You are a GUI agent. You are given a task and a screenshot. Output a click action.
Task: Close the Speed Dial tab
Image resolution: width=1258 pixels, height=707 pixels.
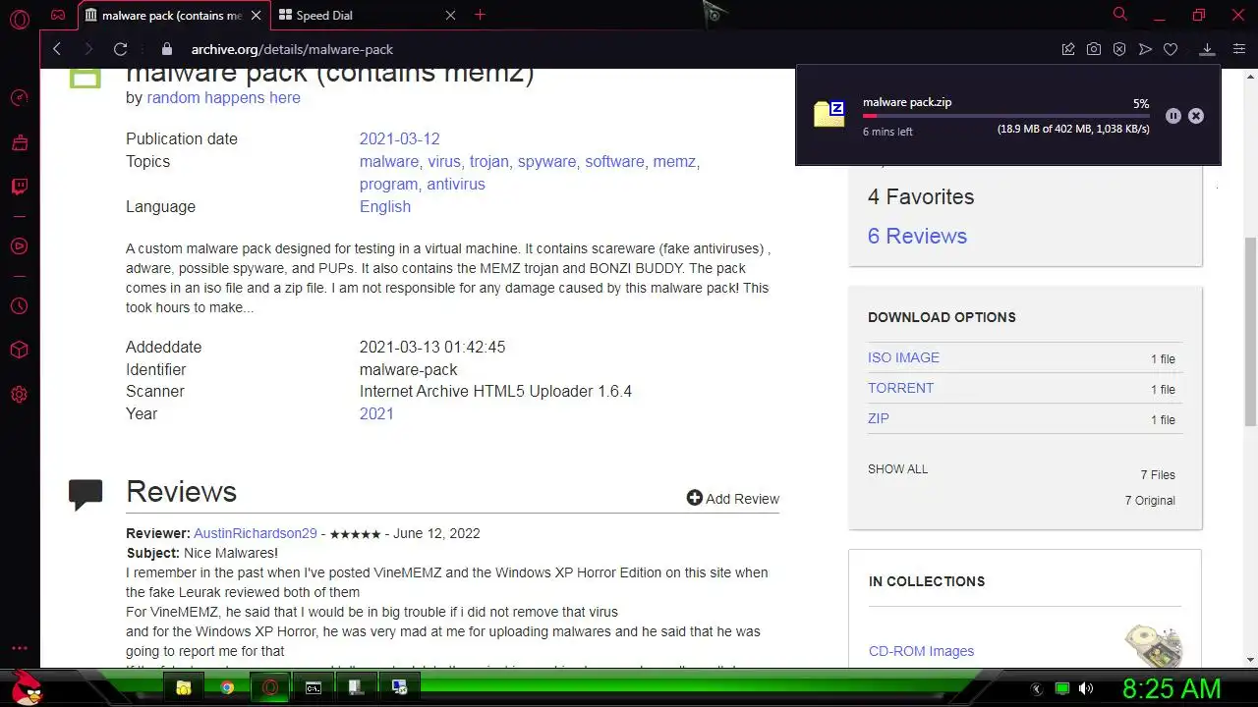[451, 16]
